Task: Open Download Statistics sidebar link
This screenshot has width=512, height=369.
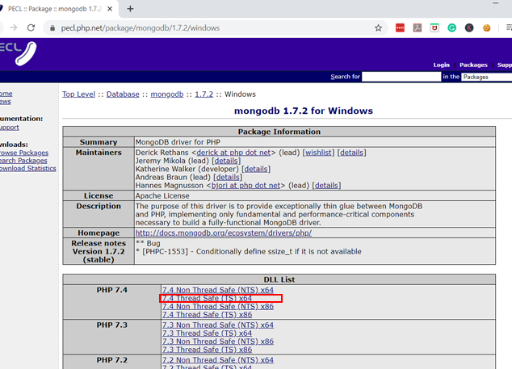Action: tap(27, 169)
